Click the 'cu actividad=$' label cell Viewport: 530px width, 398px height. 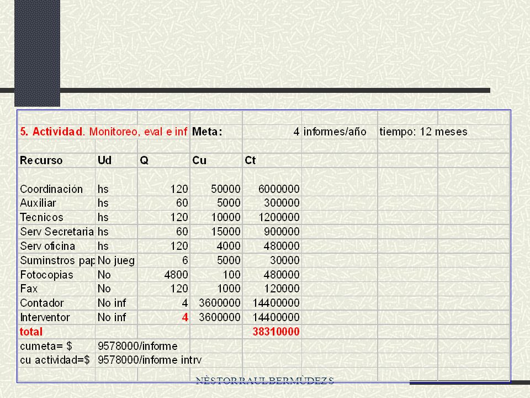point(55,360)
